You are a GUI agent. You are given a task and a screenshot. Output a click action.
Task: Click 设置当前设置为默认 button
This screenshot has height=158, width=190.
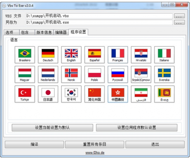52,128
